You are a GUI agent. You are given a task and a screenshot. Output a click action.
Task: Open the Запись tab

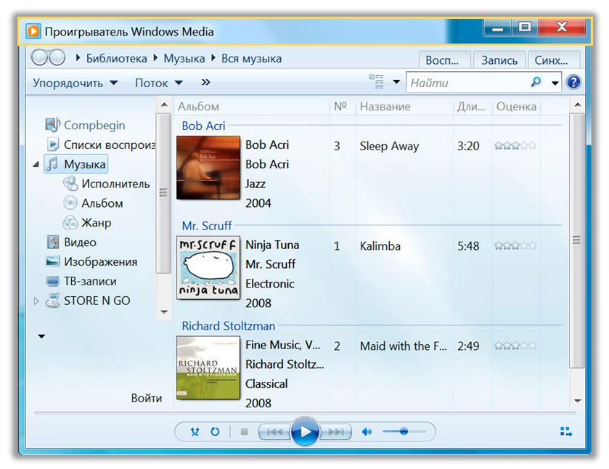(x=499, y=60)
